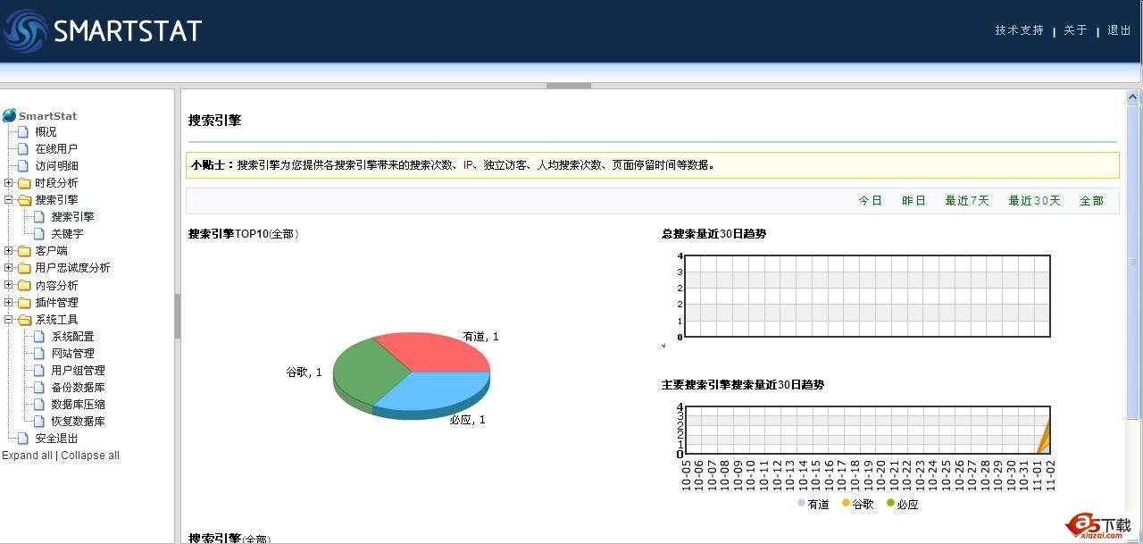Select the 今日 time range tab

coord(870,201)
